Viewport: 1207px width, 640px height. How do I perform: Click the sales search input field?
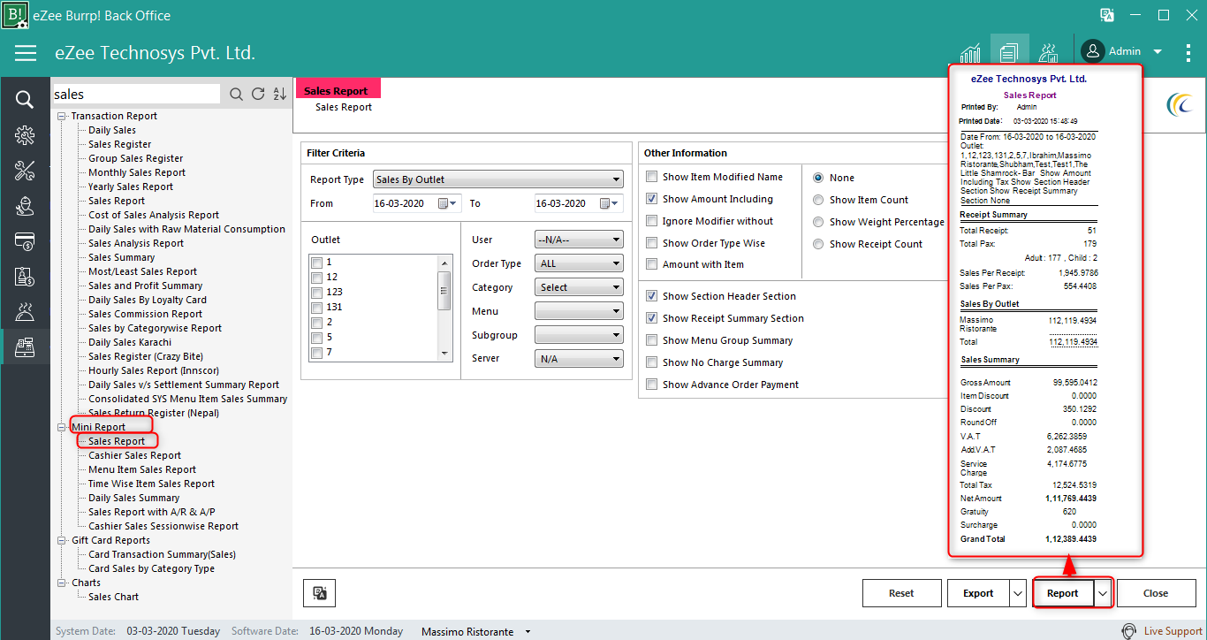136,95
